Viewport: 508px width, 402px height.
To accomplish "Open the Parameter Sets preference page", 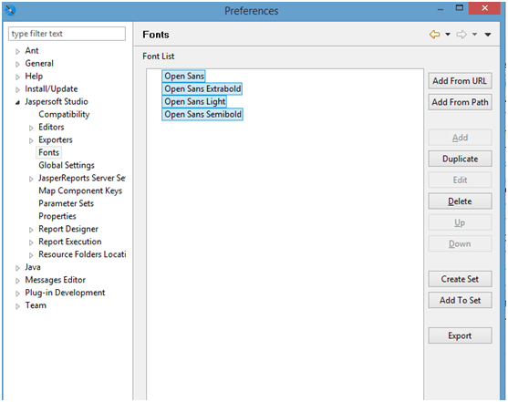I will pos(66,203).
